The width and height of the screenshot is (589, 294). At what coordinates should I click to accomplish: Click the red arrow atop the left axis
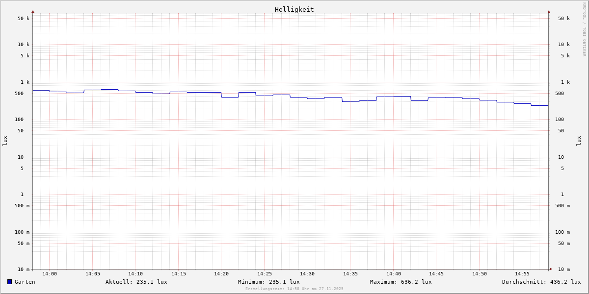tap(33, 11)
